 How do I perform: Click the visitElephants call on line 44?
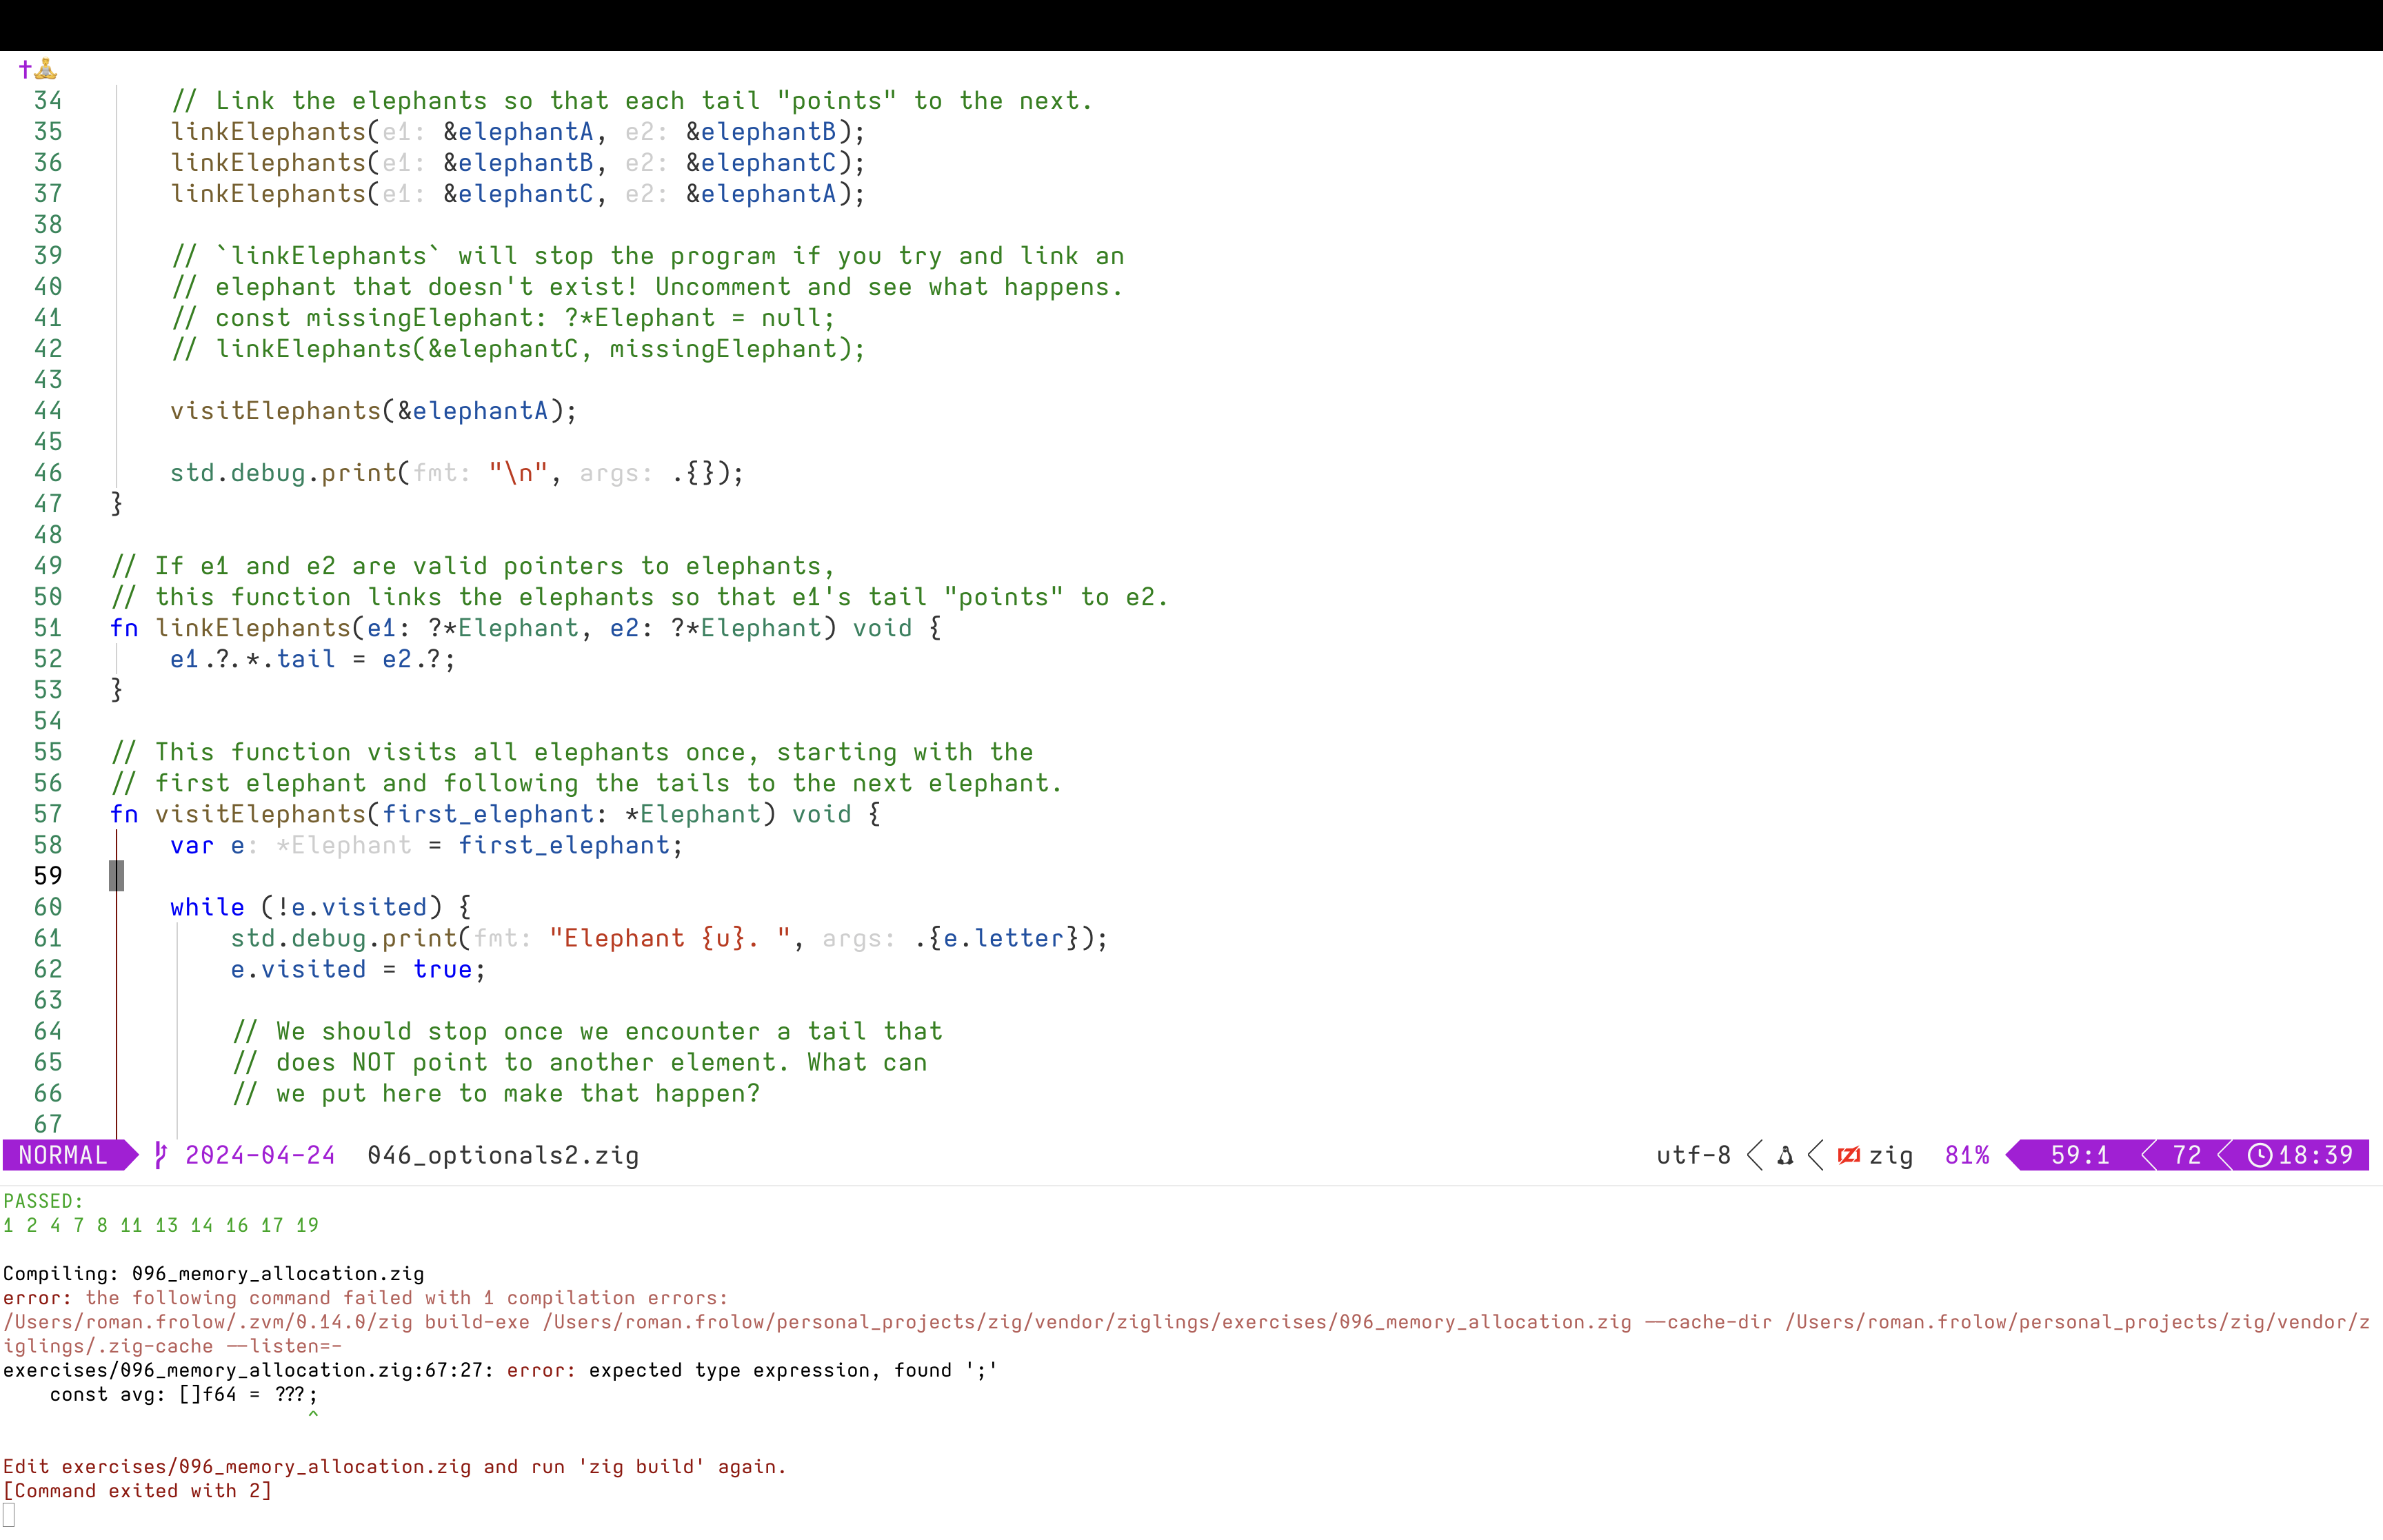click(275, 411)
